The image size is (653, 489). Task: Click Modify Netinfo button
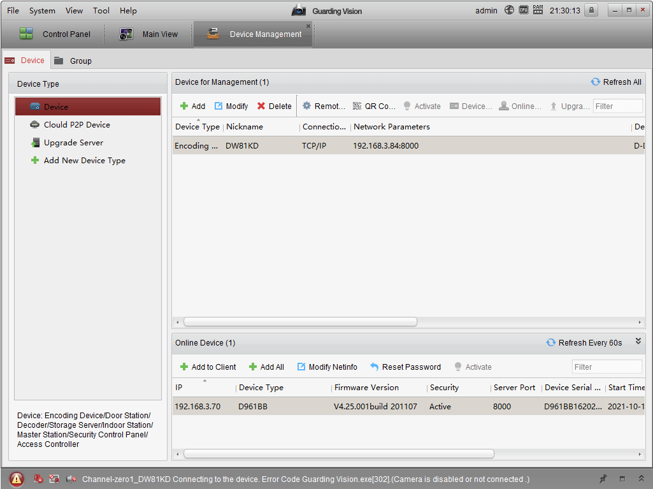pos(327,367)
